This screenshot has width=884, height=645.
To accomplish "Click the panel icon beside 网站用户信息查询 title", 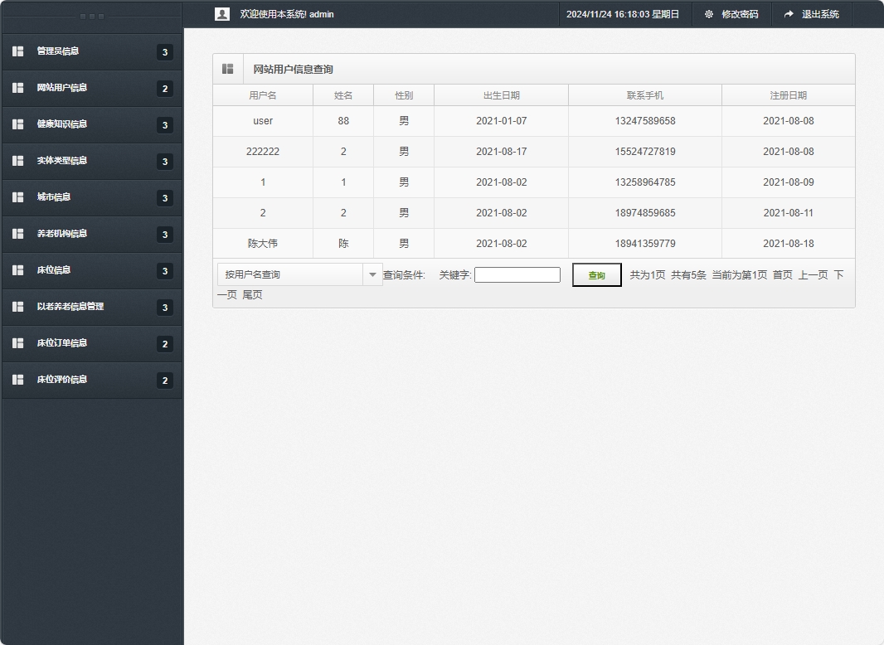I will tap(228, 69).
